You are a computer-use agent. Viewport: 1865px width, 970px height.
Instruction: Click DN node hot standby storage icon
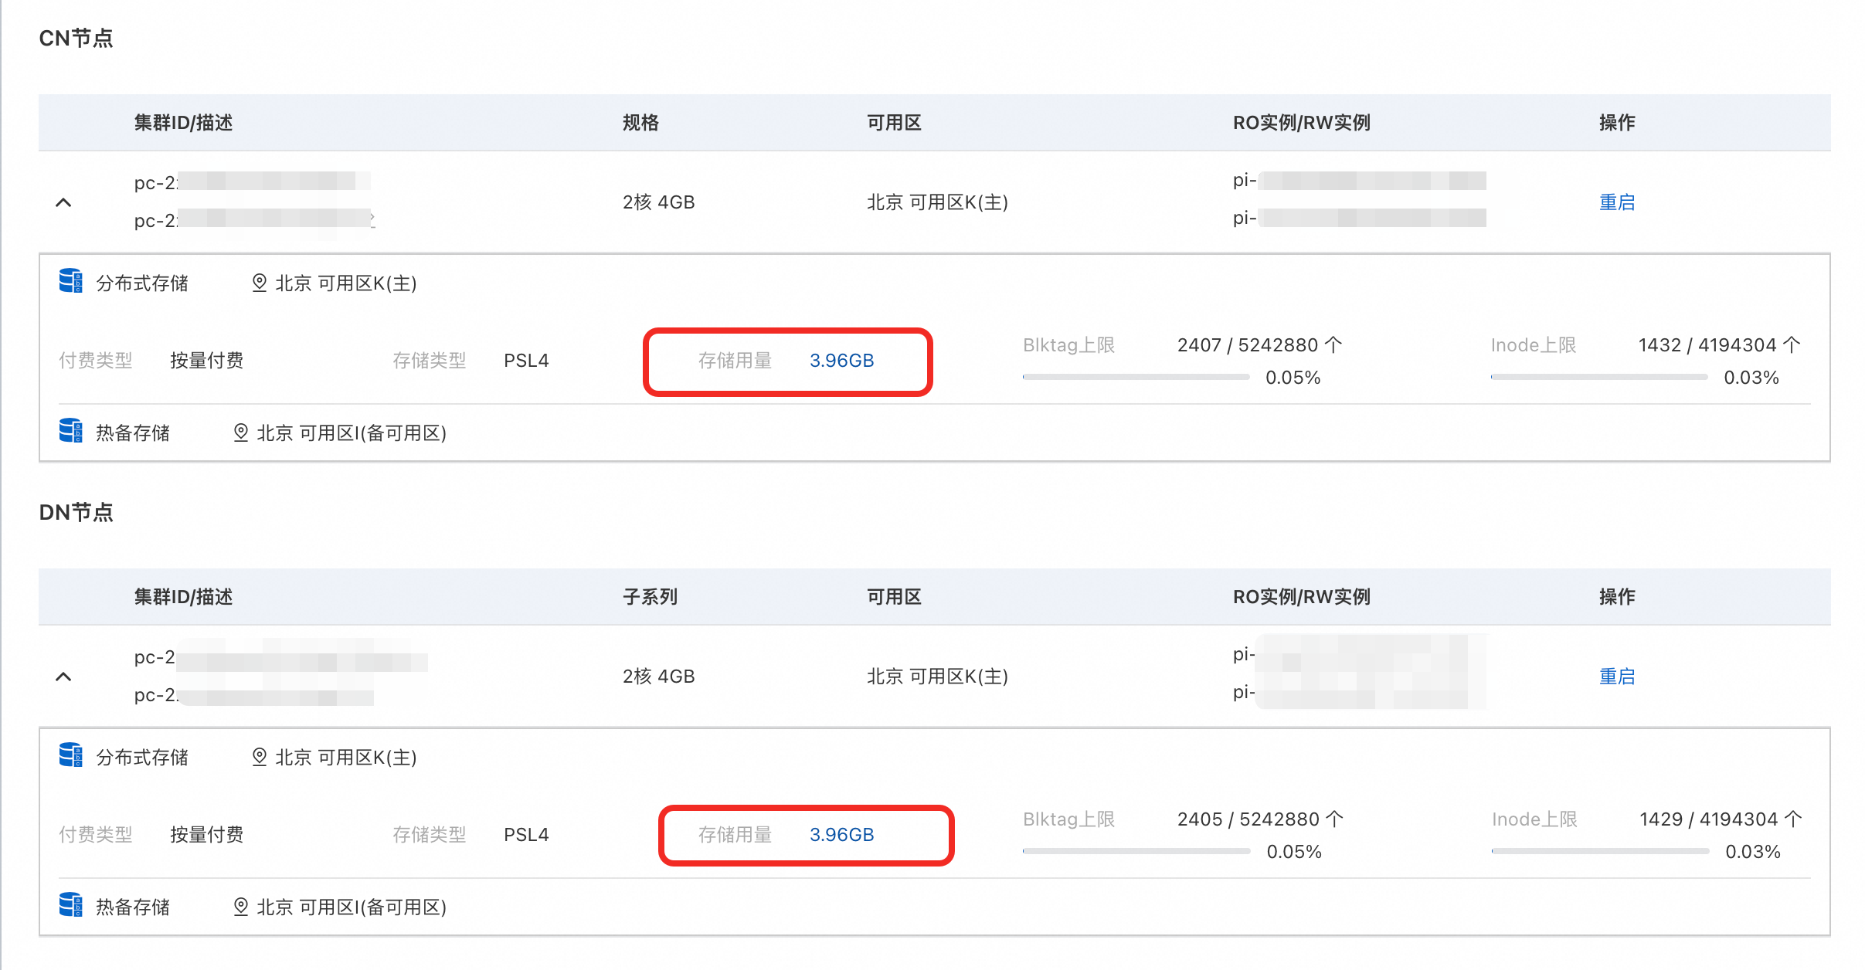point(70,905)
